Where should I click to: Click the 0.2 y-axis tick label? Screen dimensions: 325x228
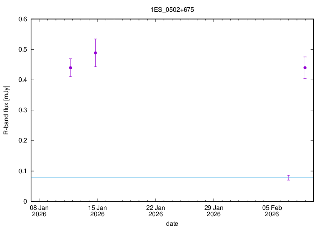[x=23, y=141]
